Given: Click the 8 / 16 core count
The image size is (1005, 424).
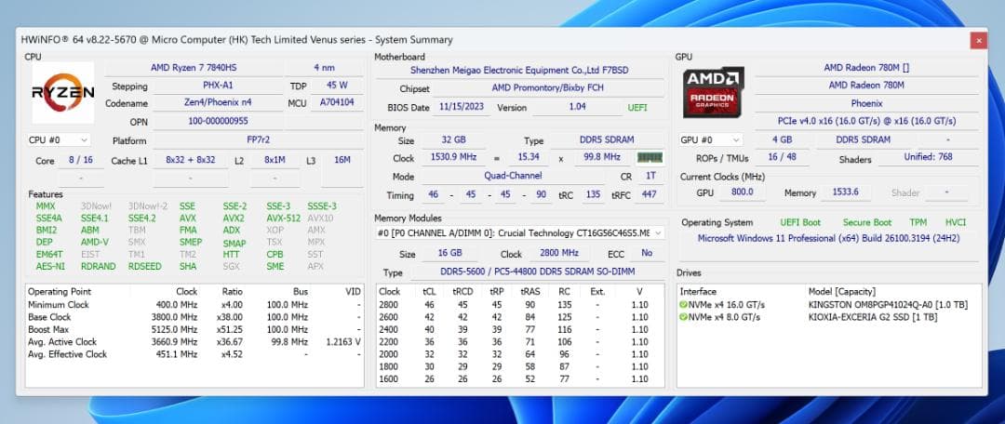Looking at the screenshot, I should [x=81, y=160].
